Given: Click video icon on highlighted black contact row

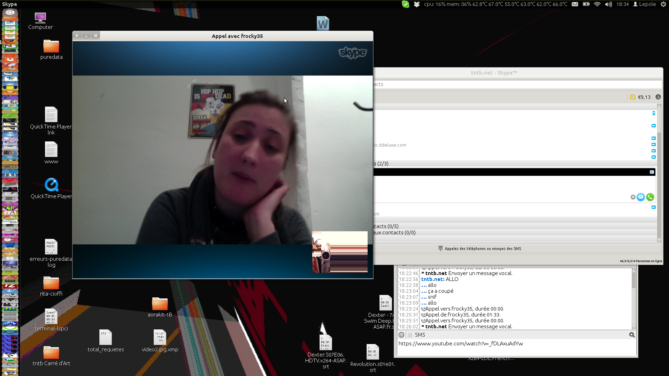Looking at the screenshot, I should tap(652, 172).
